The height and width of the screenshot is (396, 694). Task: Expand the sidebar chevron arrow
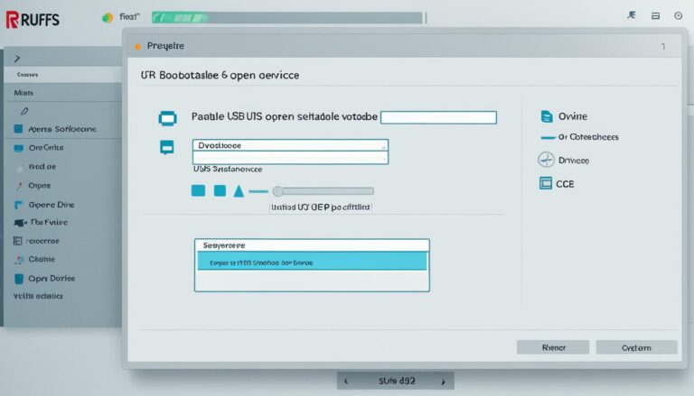point(18,58)
